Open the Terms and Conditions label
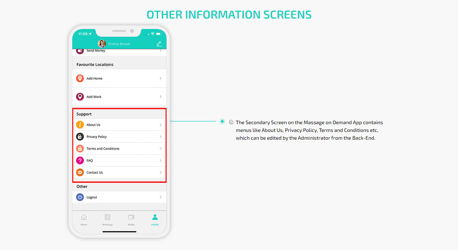 103,148
